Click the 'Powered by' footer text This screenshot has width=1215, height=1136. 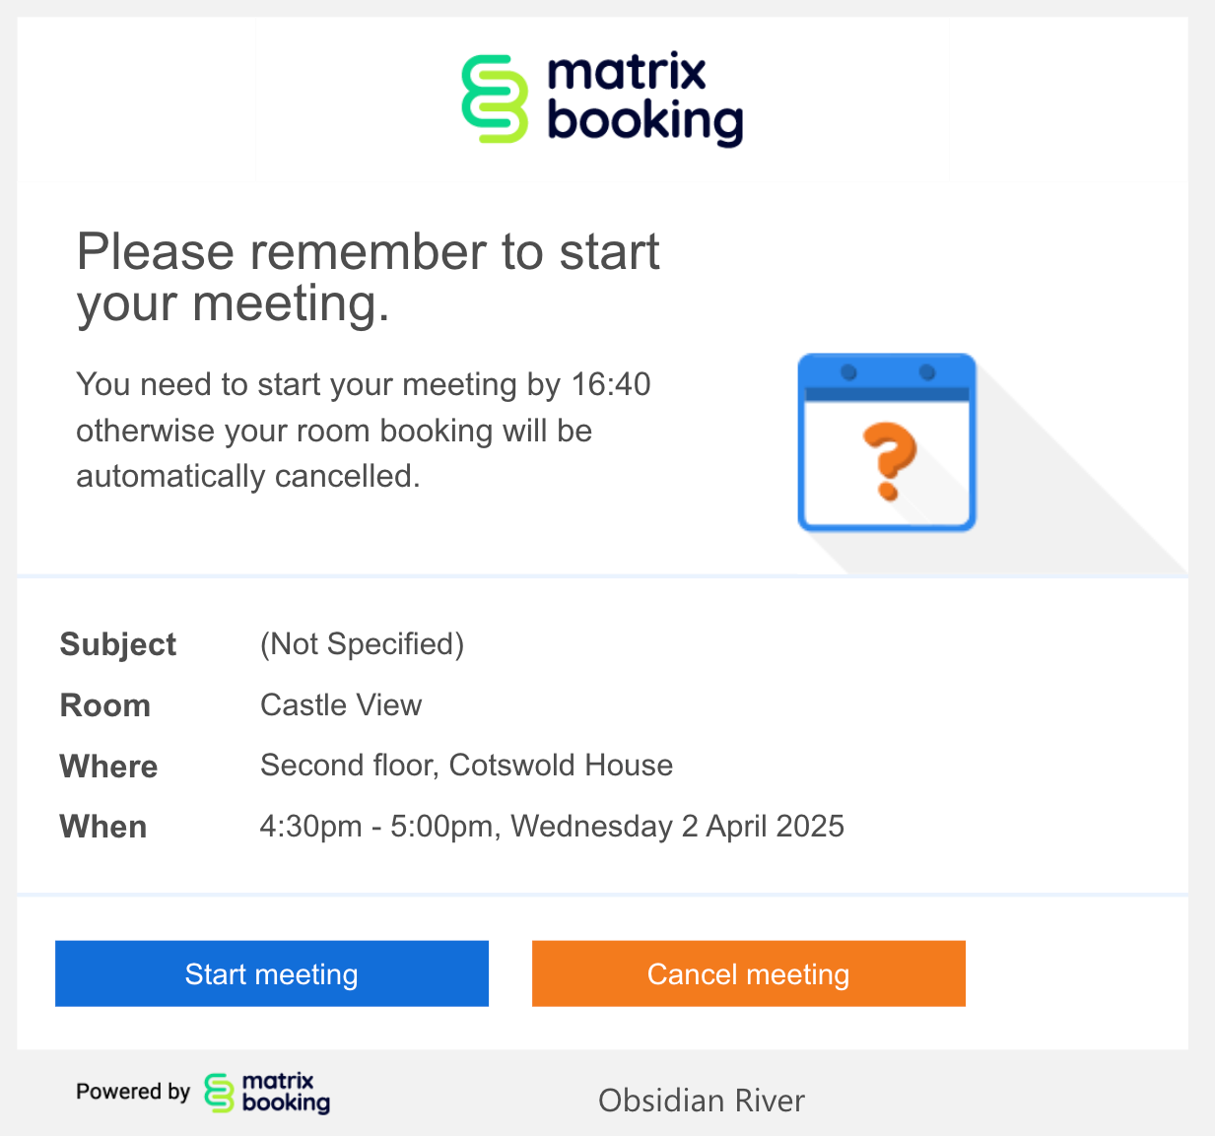(x=133, y=1092)
